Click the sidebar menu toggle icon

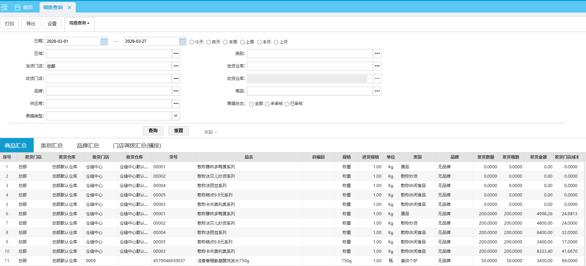pyautogui.click(x=5, y=7)
